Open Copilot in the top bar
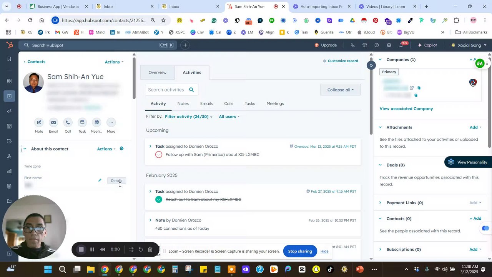 click(427, 45)
